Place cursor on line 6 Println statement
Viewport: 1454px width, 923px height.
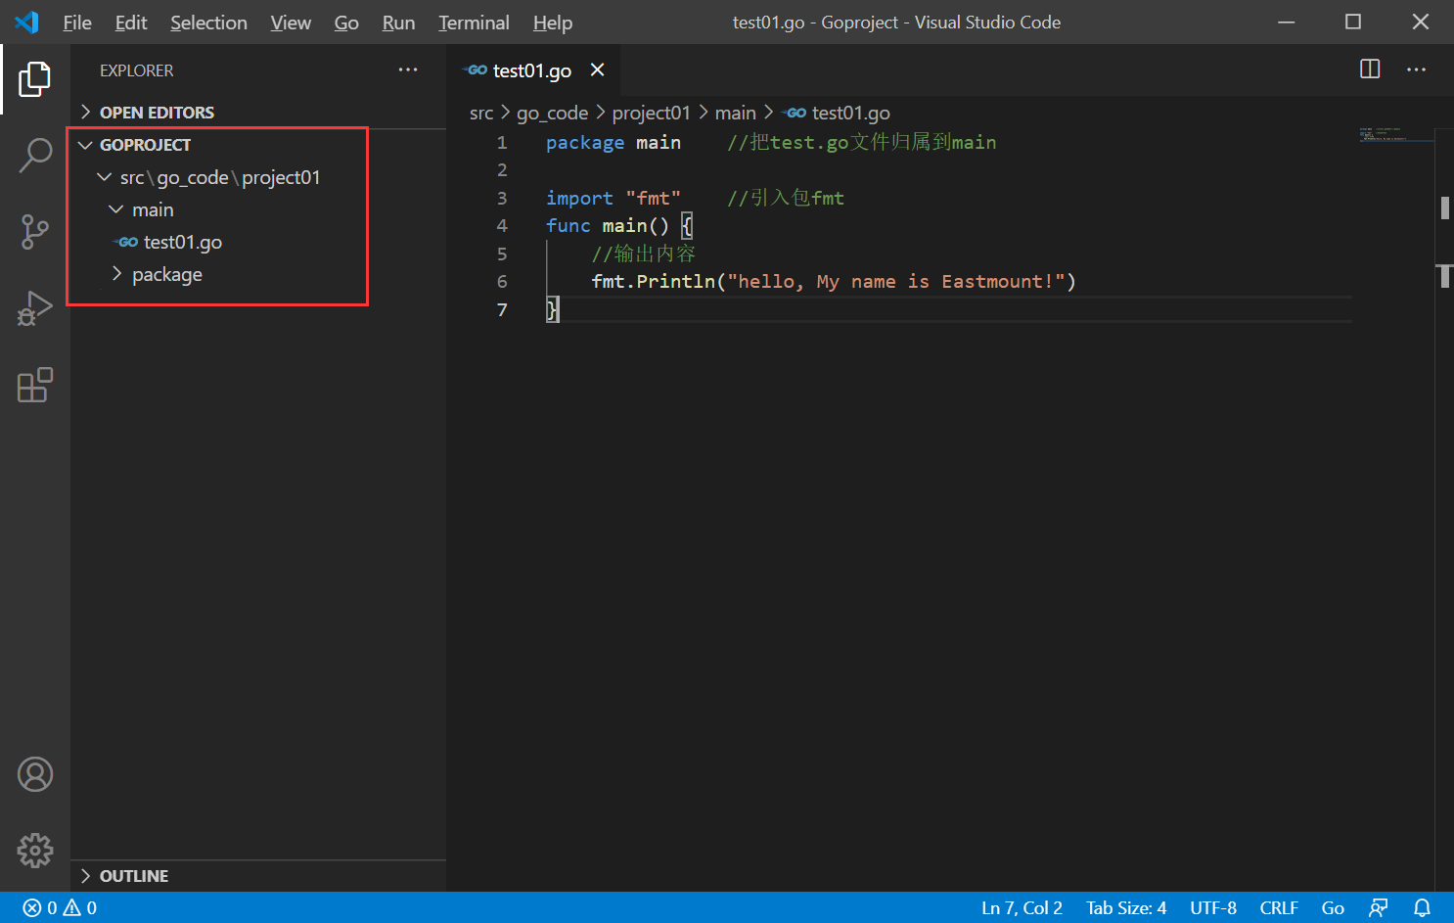(833, 282)
